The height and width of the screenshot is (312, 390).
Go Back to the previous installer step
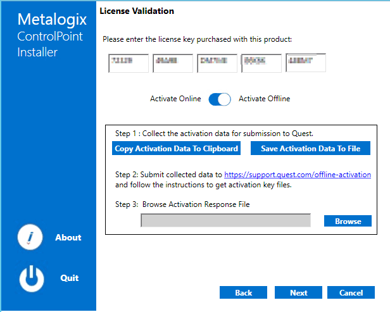tap(244, 293)
